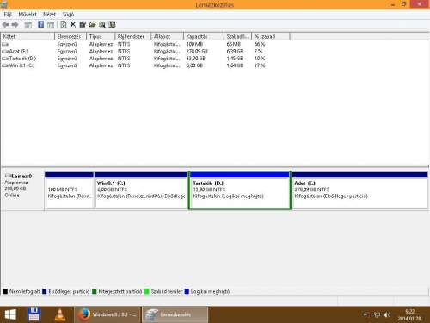
Task: Sort by the Szabad column header
Action: tap(238, 36)
